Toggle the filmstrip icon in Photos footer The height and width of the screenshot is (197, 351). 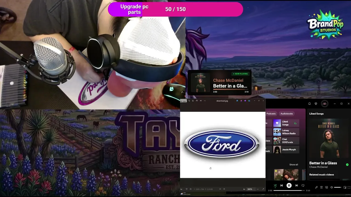click(181, 189)
